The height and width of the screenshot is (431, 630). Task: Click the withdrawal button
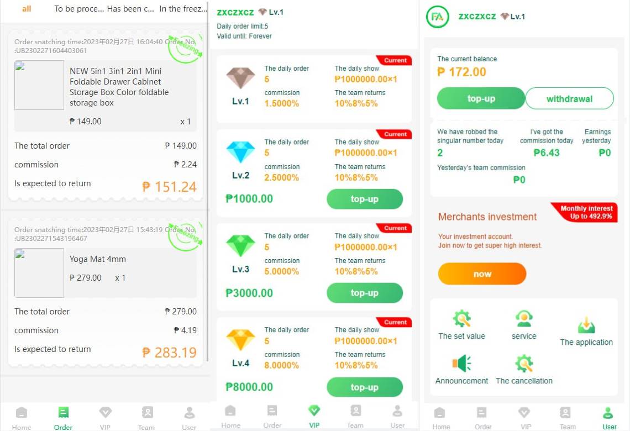click(x=569, y=98)
